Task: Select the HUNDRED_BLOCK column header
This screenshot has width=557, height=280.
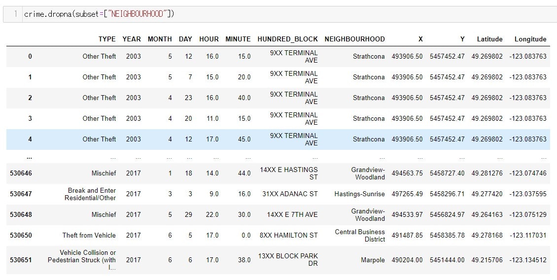Action: [287, 39]
